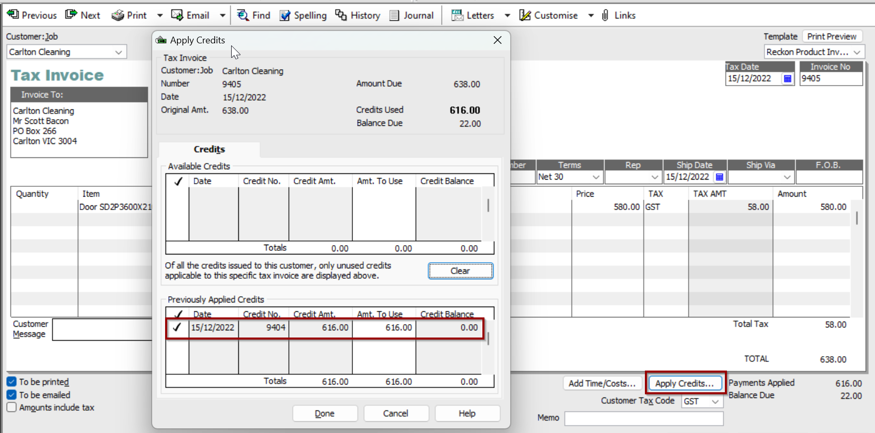The height and width of the screenshot is (433, 875).
Task: Go to the Previous invoice
Action: tap(31, 15)
